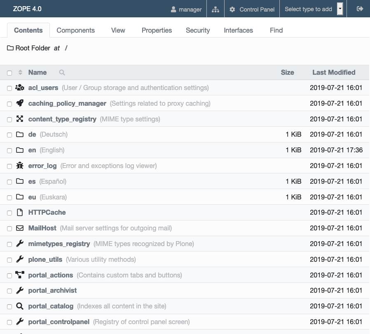
Task: Check the caching_policy_manager checkbox
Action: (x=9, y=104)
